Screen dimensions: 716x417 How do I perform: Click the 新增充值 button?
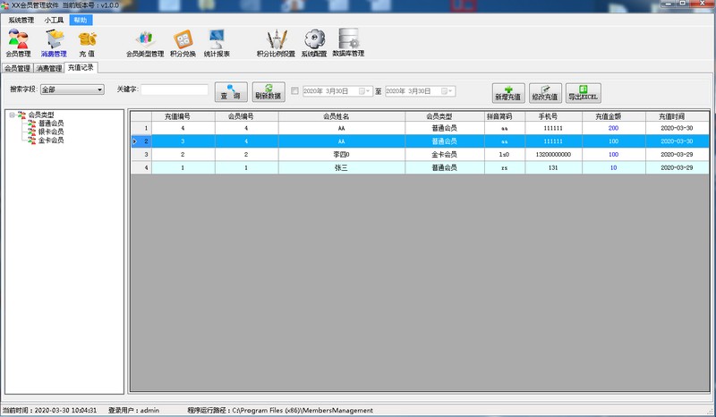508,92
